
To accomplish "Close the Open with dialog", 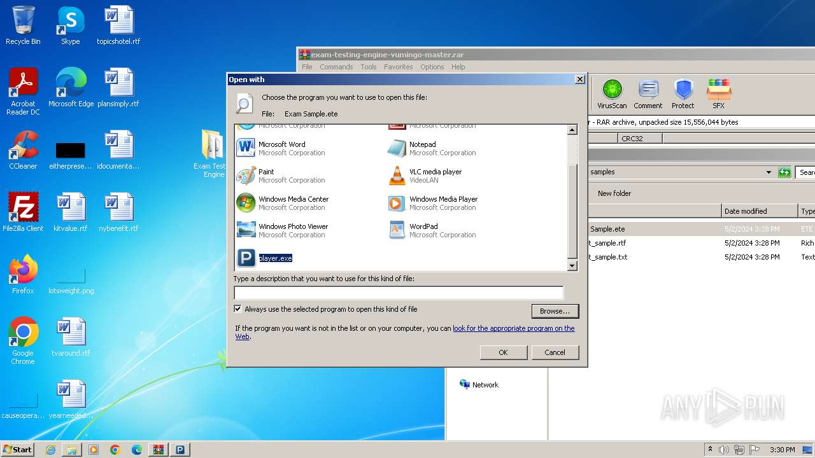I will click(579, 80).
